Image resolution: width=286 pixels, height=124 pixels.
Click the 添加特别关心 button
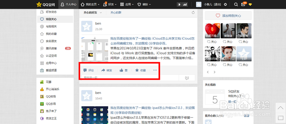tap(228, 16)
